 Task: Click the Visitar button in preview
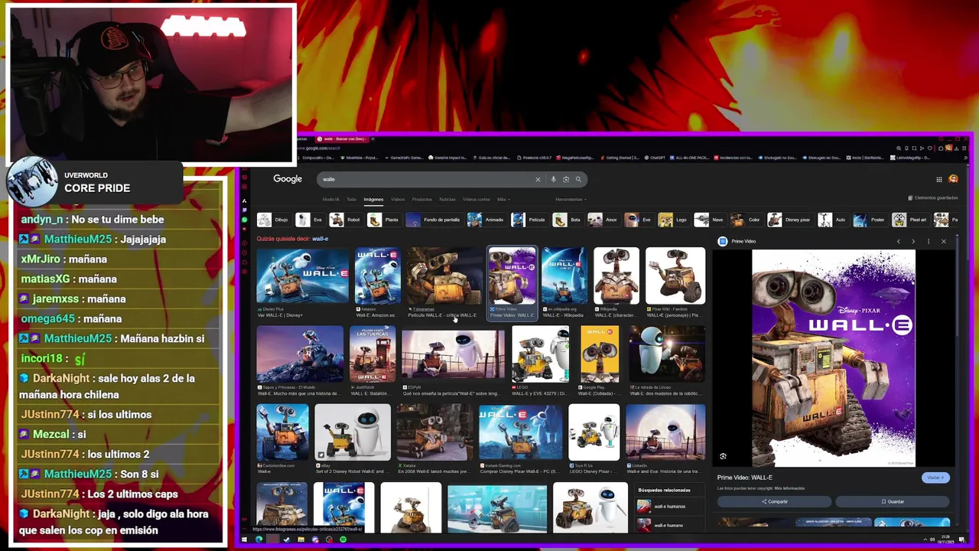coord(935,478)
